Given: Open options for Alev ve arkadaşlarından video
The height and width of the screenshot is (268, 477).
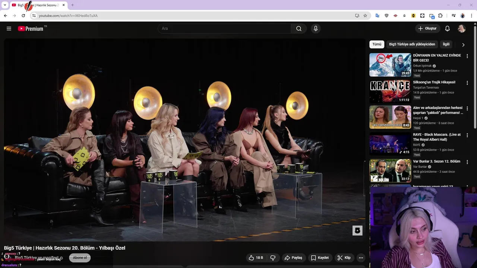Looking at the screenshot, I should pos(467,109).
